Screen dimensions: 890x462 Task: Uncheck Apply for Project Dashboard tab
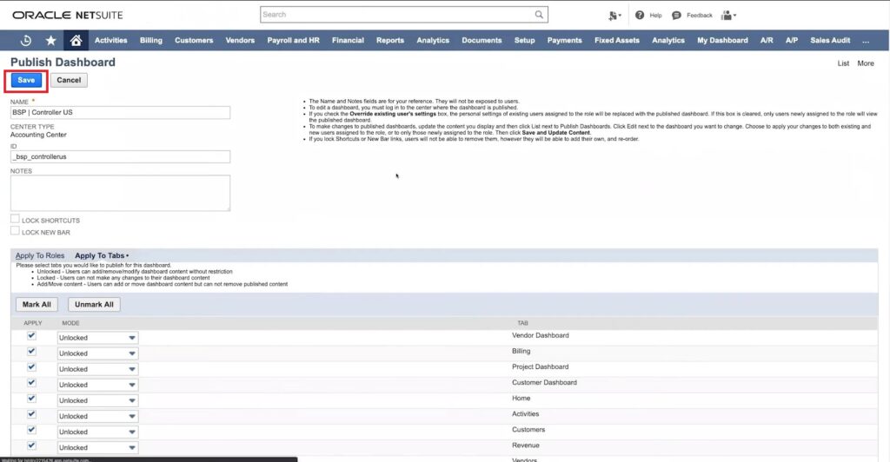click(x=31, y=366)
